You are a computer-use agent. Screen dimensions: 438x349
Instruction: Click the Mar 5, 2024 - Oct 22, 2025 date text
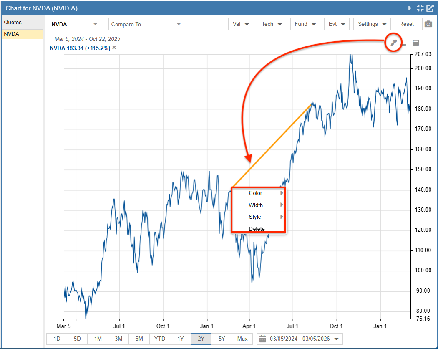tap(88, 39)
